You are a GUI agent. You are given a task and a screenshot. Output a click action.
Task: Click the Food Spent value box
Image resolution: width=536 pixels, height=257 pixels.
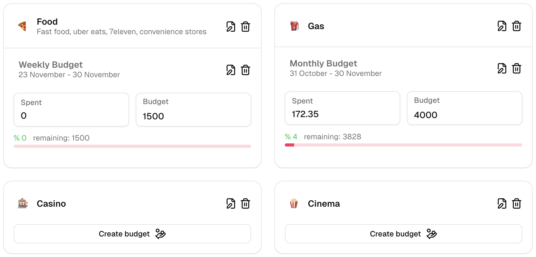point(71,110)
